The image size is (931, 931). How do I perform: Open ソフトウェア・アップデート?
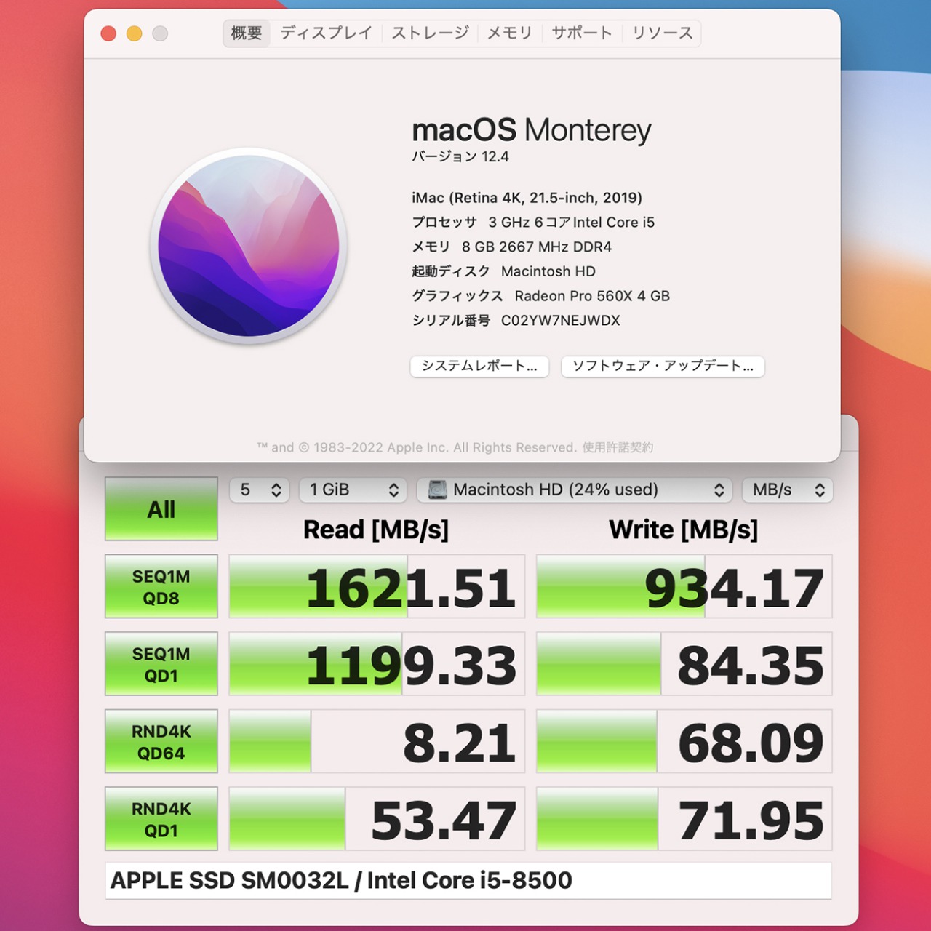[662, 367]
